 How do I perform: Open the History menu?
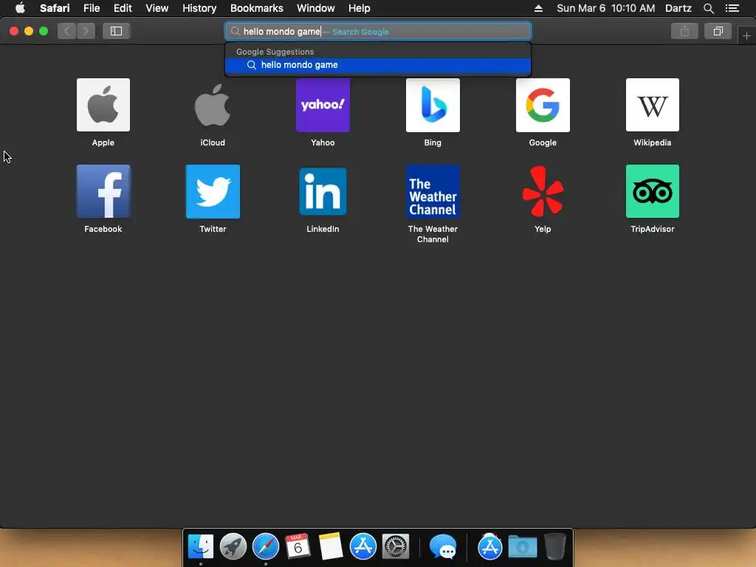coord(199,8)
